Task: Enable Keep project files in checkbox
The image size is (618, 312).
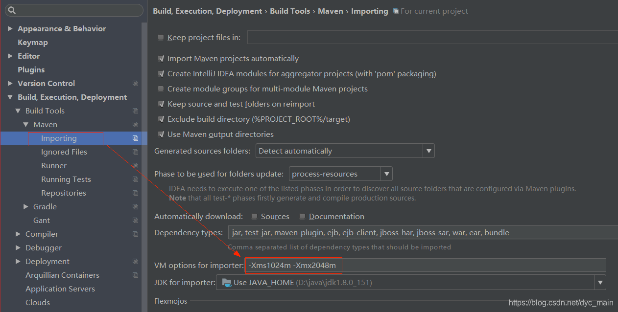Action: [x=161, y=38]
